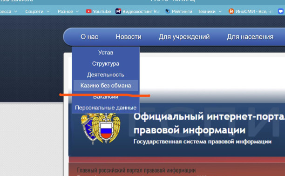Expand the Разное bookmarks folder
This screenshot has height=176, width=285.
(x=68, y=12)
